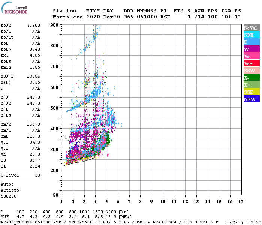
Task: Select the Vo- pink legend swatch
Action: pos(252,56)
